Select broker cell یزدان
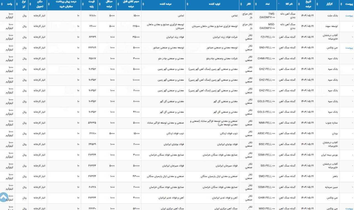 335,133
